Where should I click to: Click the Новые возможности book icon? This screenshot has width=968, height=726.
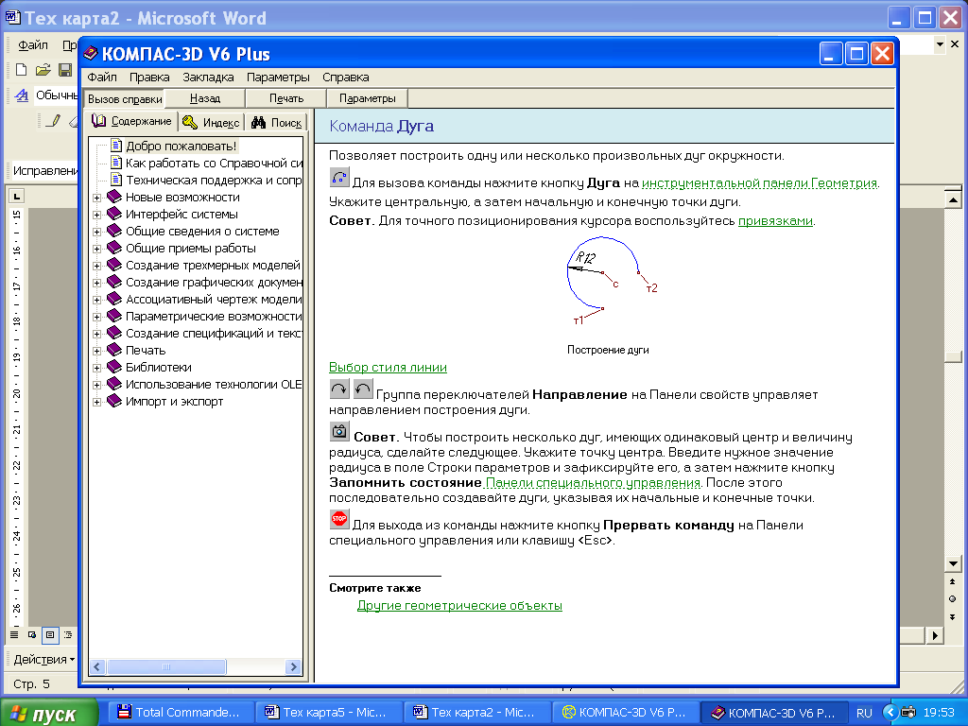(114, 197)
